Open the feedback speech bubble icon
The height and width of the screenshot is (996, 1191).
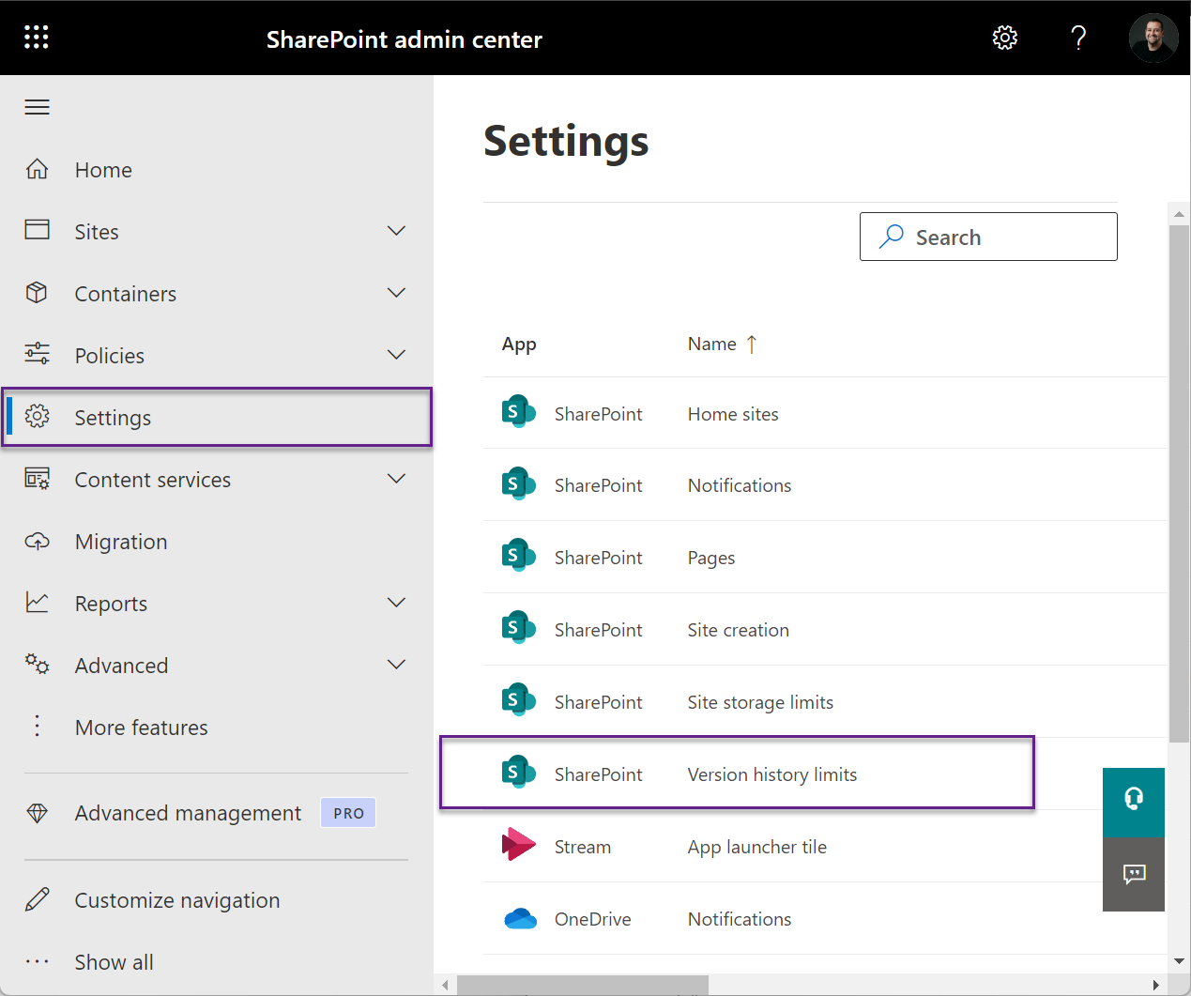[1134, 874]
